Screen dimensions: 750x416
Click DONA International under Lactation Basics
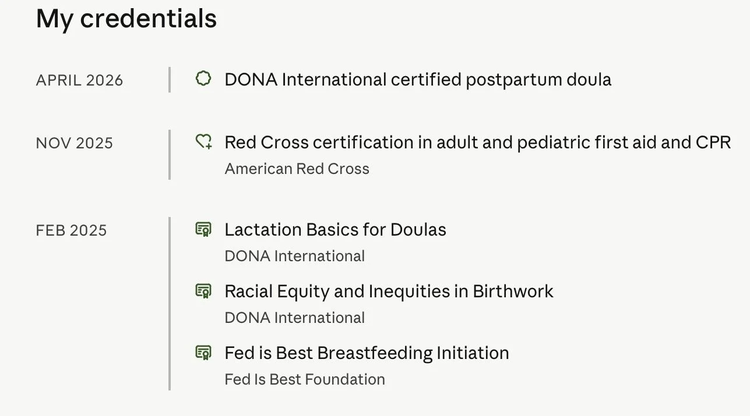[x=294, y=256]
